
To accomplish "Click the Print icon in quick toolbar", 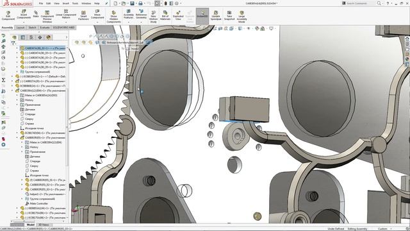I will point(140,3).
